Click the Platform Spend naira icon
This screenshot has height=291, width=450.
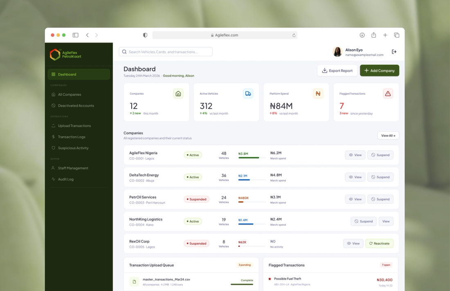point(318,94)
